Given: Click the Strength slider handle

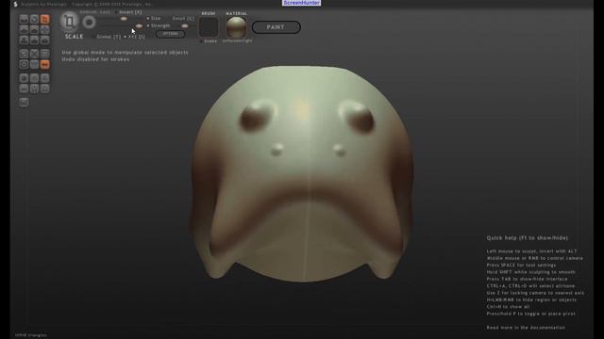Looking at the screenshot, I should (x=139, y=25).
